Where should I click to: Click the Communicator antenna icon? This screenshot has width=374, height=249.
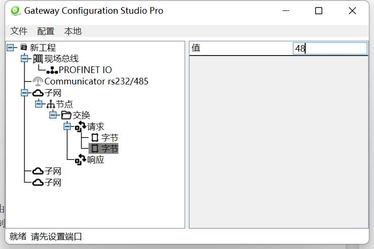coord(38,81)
